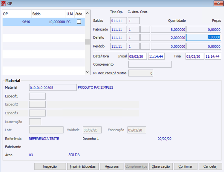Click the OP list scroll down arrow

(88, 72)
